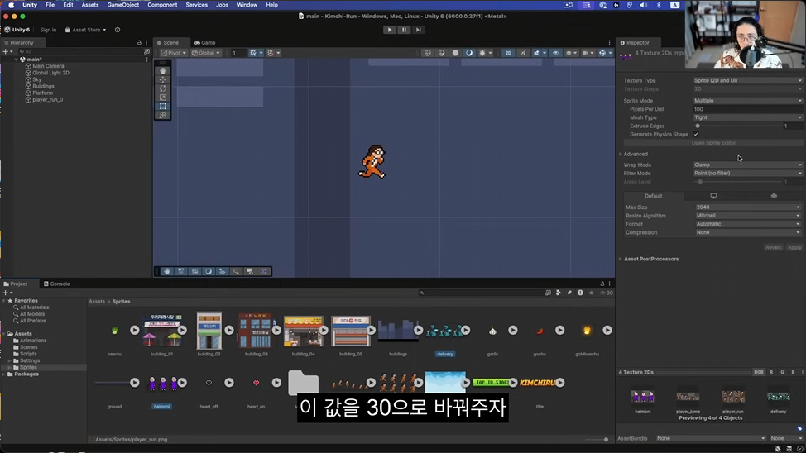The height and width of the screenshot is (453, 806).
Task: Toggle grid snapping icon
Action: point(253,53)
